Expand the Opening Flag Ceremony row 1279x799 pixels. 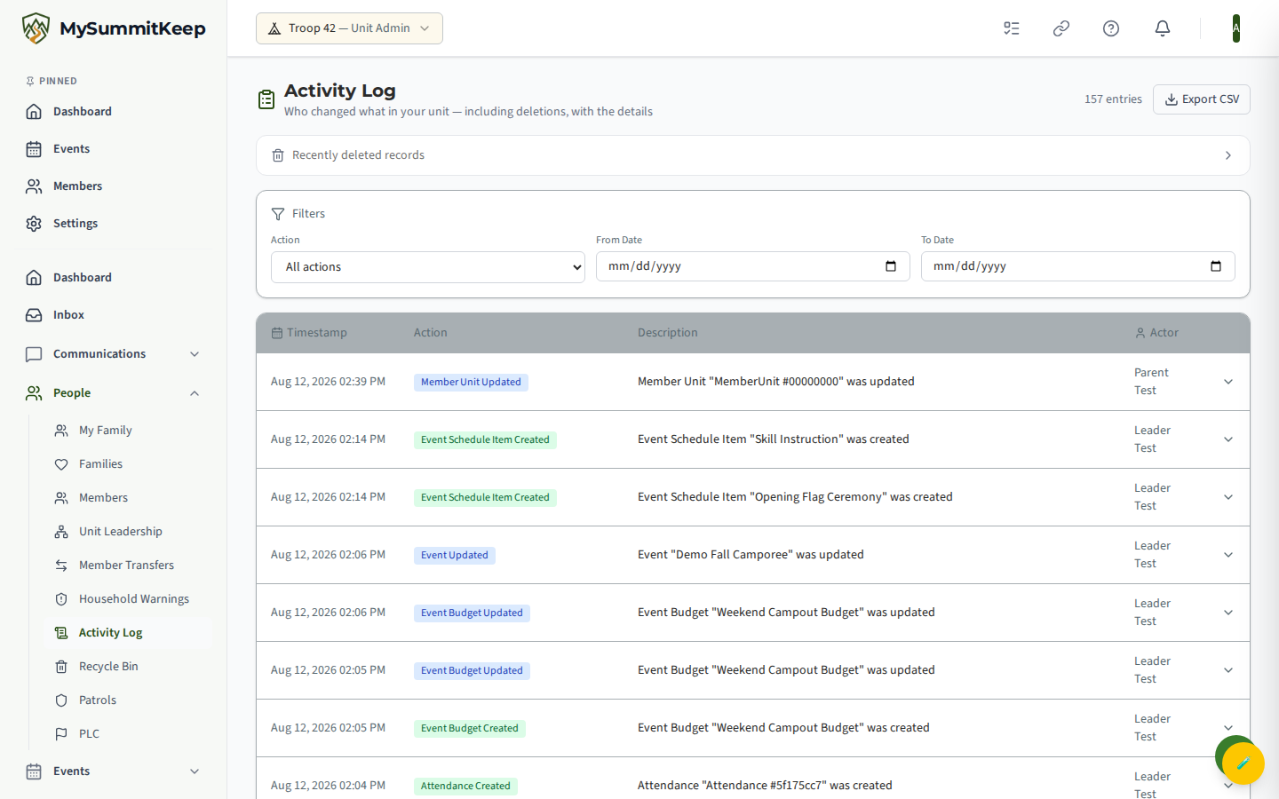pyautogui.click(x=1228, y=497)
